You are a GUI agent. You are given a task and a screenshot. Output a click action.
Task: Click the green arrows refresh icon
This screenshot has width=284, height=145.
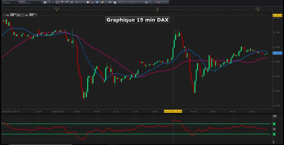pyautogui.click(x=110, y=2)
